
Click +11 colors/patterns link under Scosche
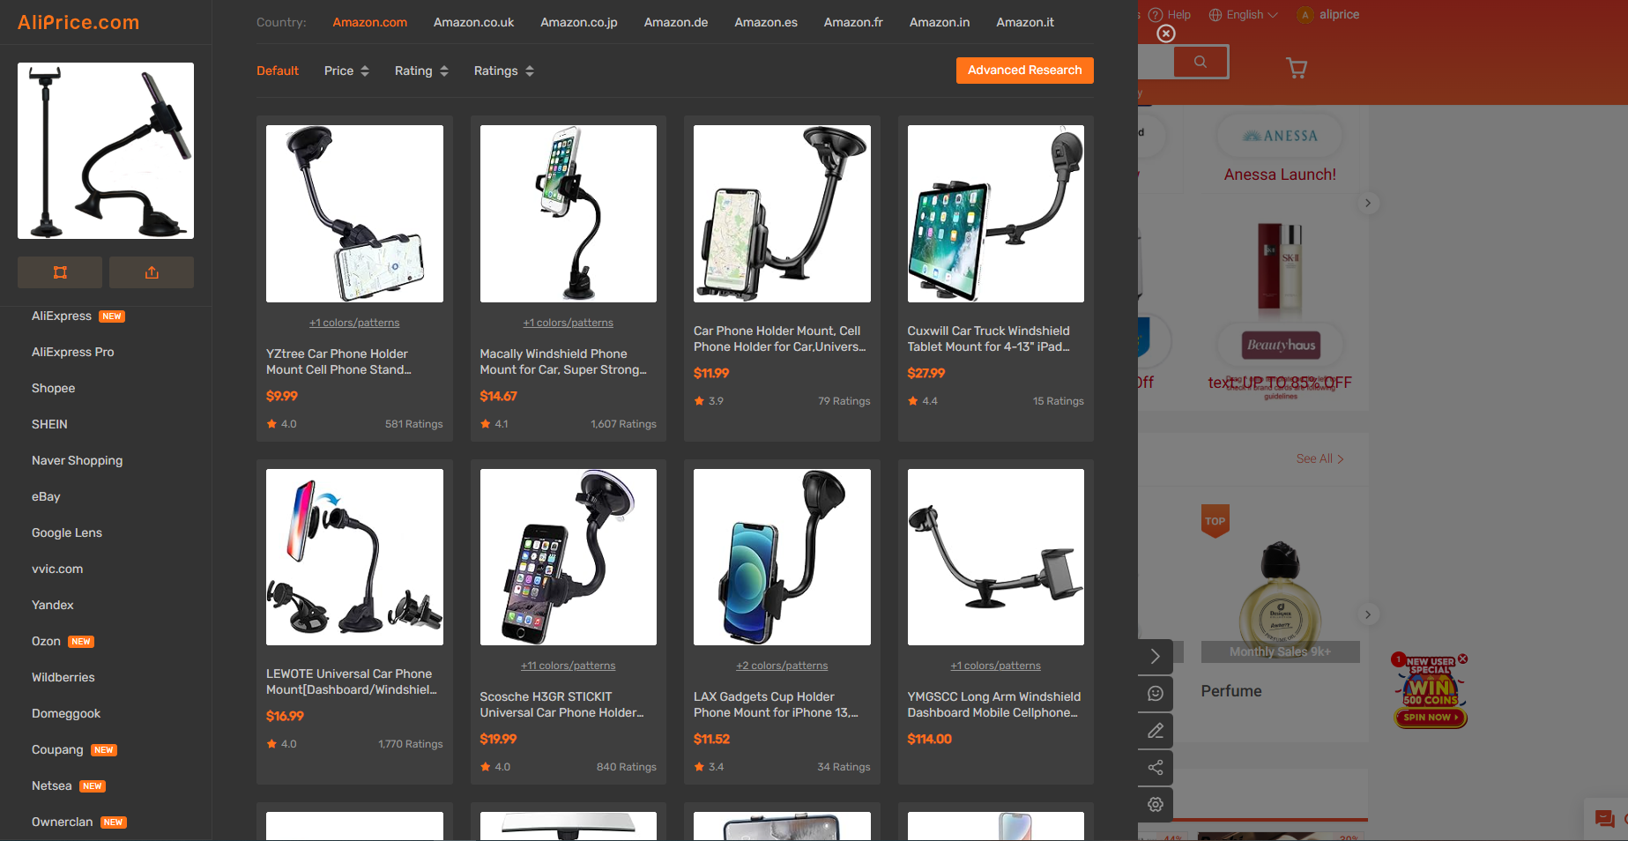point(569,666)
